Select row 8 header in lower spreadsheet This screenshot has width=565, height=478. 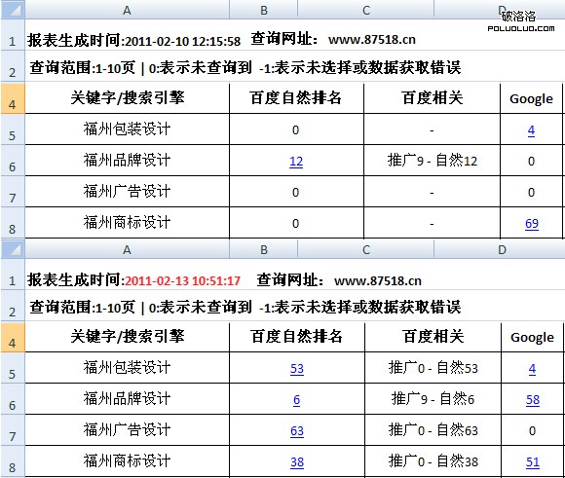(13, 461)
